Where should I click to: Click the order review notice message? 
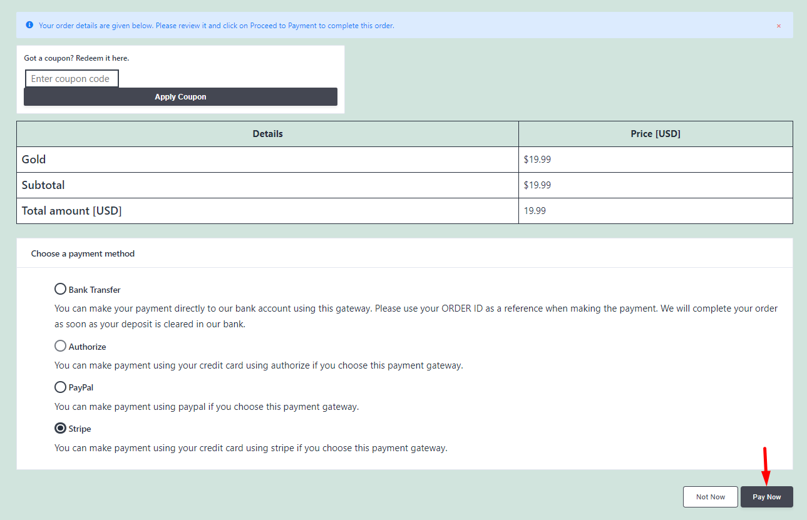point(217,26)
